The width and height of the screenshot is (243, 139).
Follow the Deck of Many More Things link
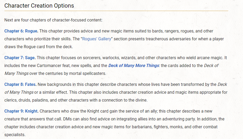(133, 66)
